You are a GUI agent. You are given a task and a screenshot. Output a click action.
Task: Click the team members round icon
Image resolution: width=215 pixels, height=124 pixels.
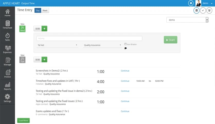pos(209,11)
